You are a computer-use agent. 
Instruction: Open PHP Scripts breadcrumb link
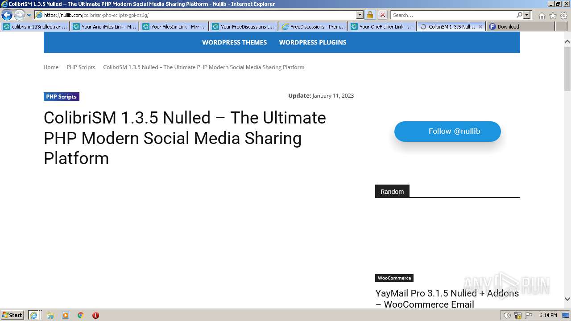(x=81, y=67)
